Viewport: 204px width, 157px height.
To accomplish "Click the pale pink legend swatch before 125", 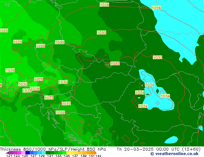I will click(x=23, y=153).
